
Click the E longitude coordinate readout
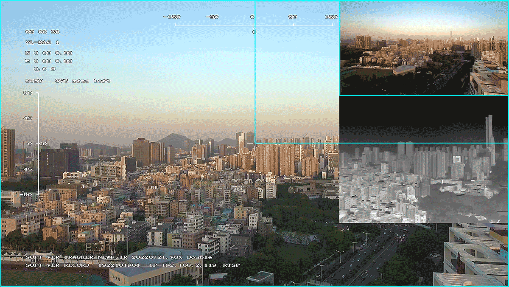49,61
